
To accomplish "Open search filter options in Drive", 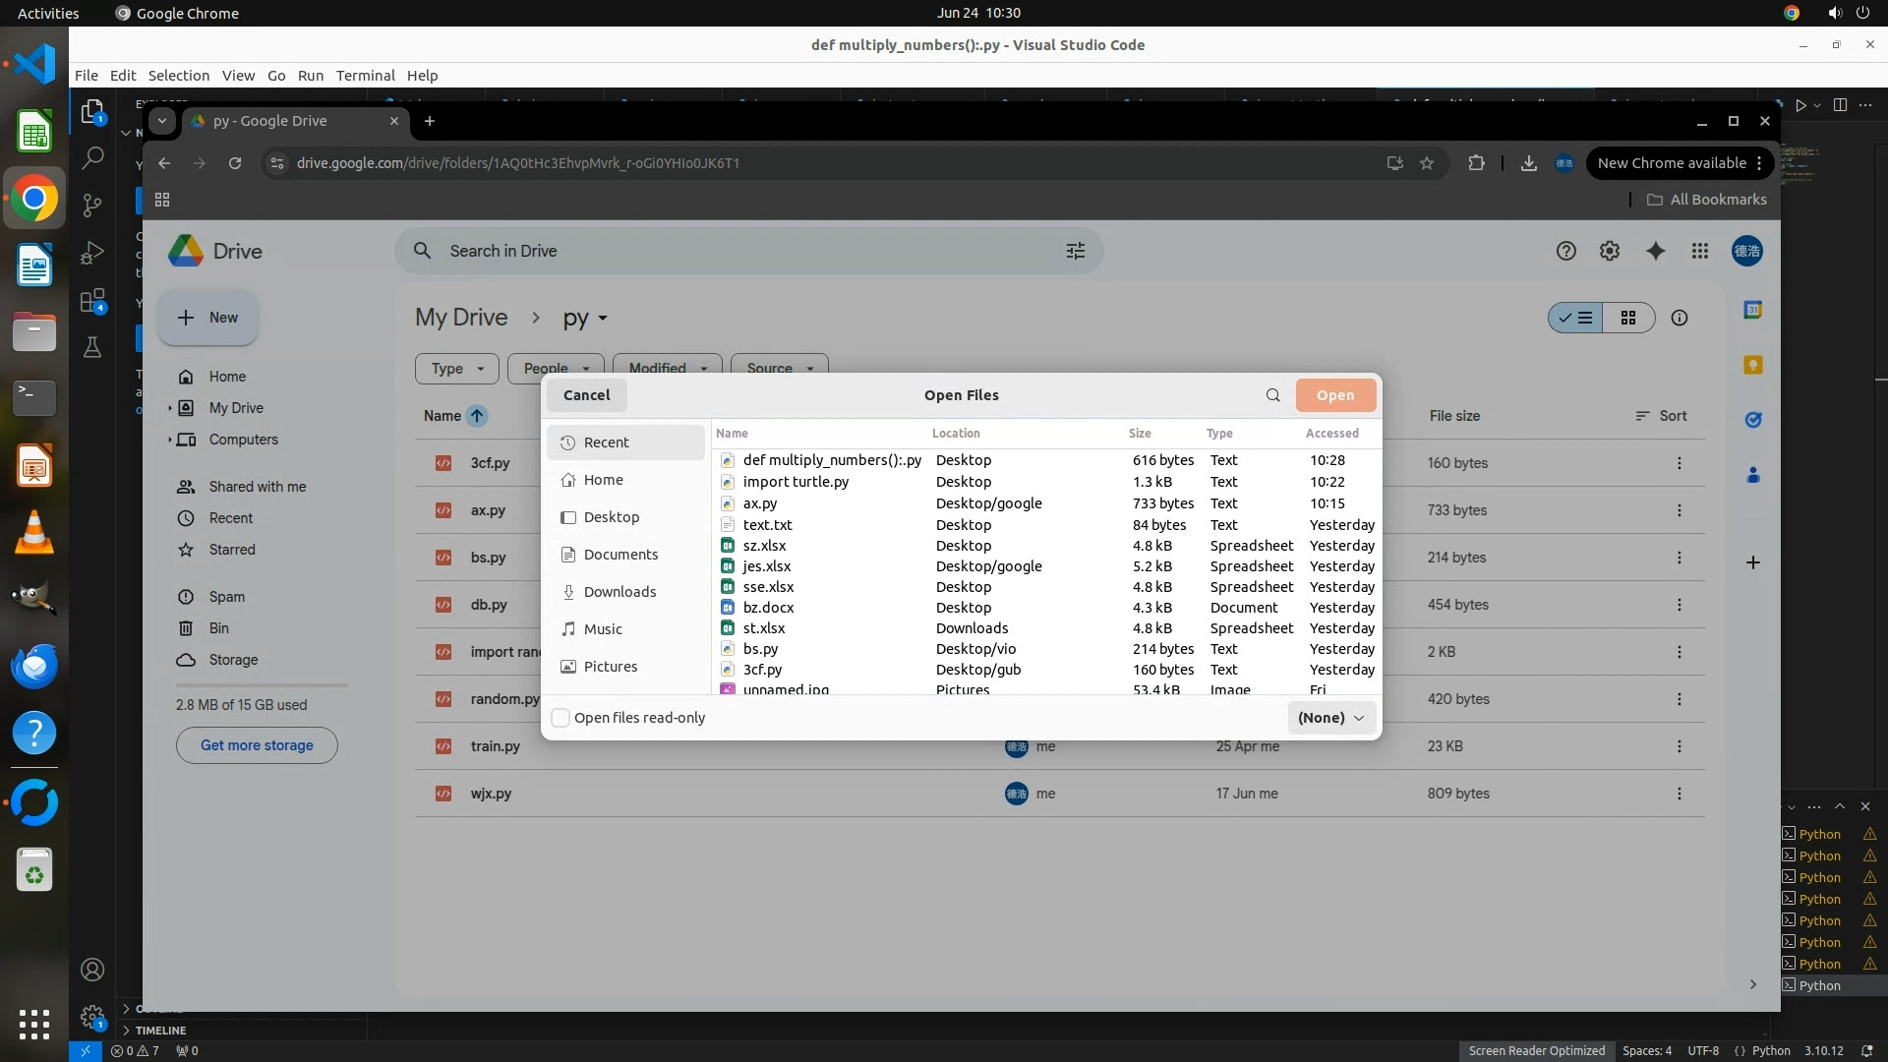I will (1076, 251).
